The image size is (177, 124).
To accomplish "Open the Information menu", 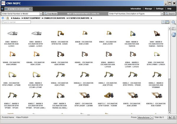I will click(x=136, y=9).
